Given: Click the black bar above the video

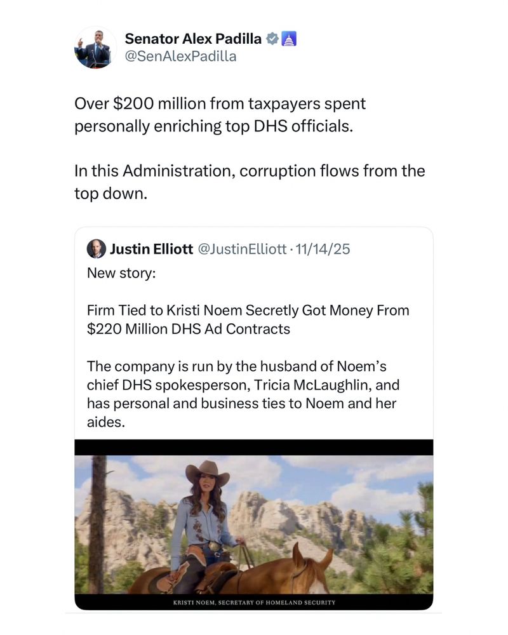Looking at the screenshot, I should coord(254,447).
